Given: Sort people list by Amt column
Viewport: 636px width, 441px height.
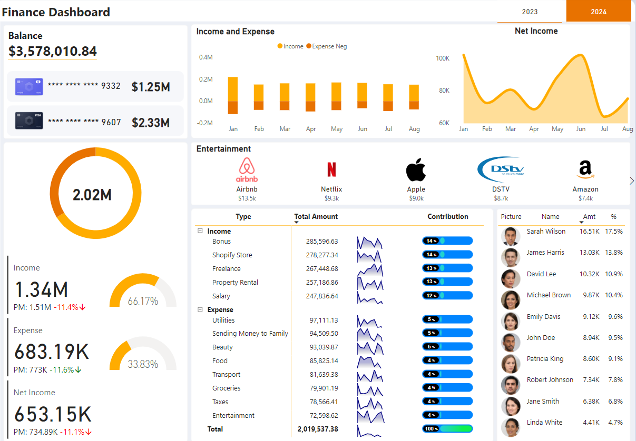Looking at the screenshot, I should click(x=589, y=217).
